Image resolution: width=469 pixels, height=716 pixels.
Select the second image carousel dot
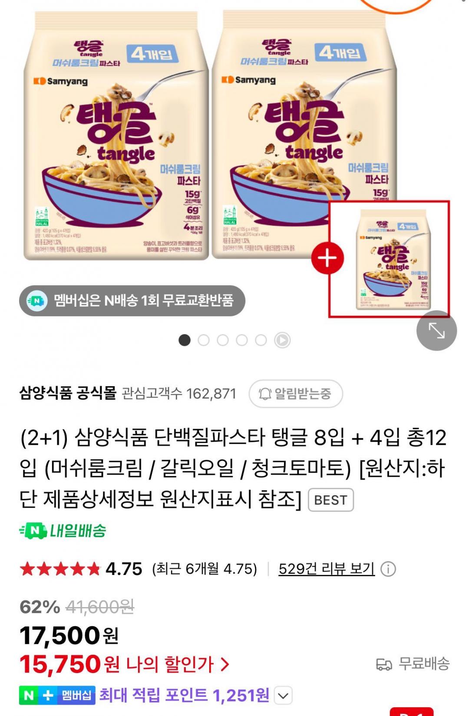tap(204, 340)
